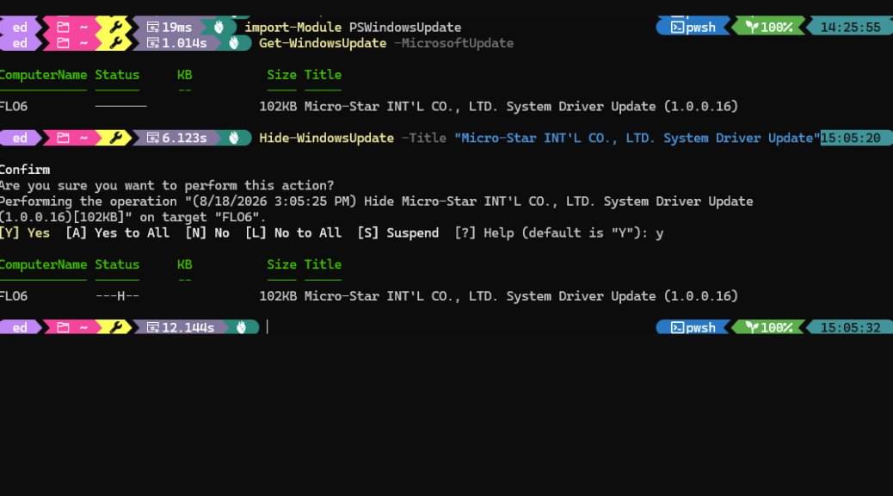Click the heart icon before import-Module
893x496 pixels.
pos(219,28)
